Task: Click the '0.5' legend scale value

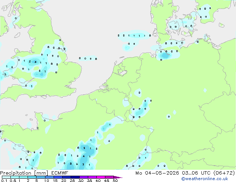Action: tap(13, 181)
